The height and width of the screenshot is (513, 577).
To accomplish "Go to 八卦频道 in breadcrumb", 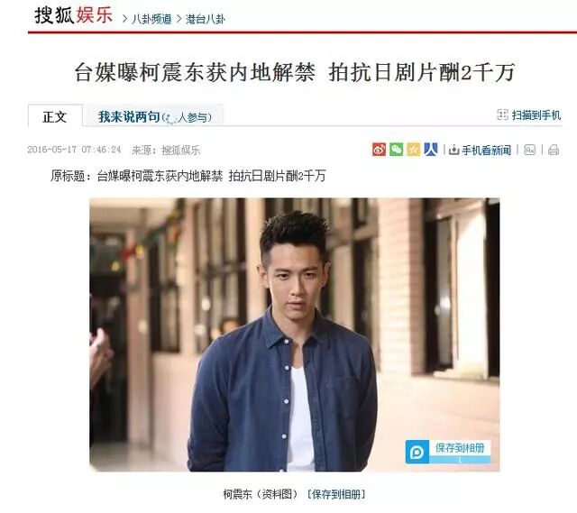I will (x=151, y=19).
